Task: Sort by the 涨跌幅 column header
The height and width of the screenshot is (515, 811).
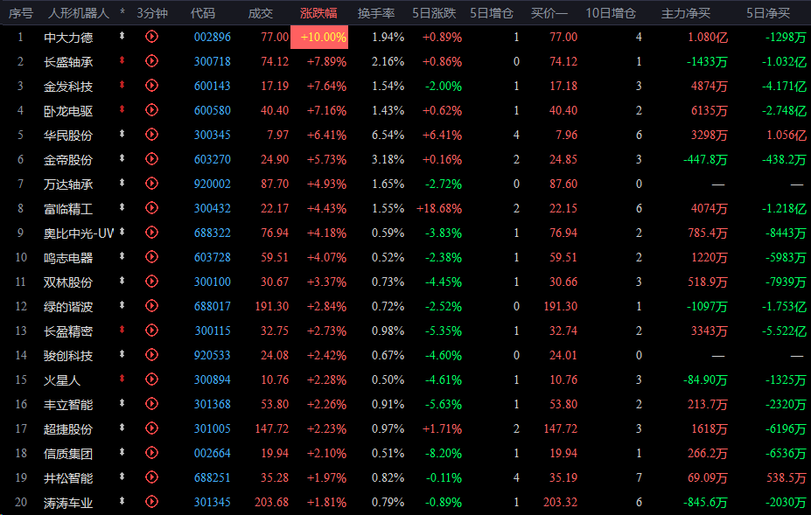Action: pos(318,13)
